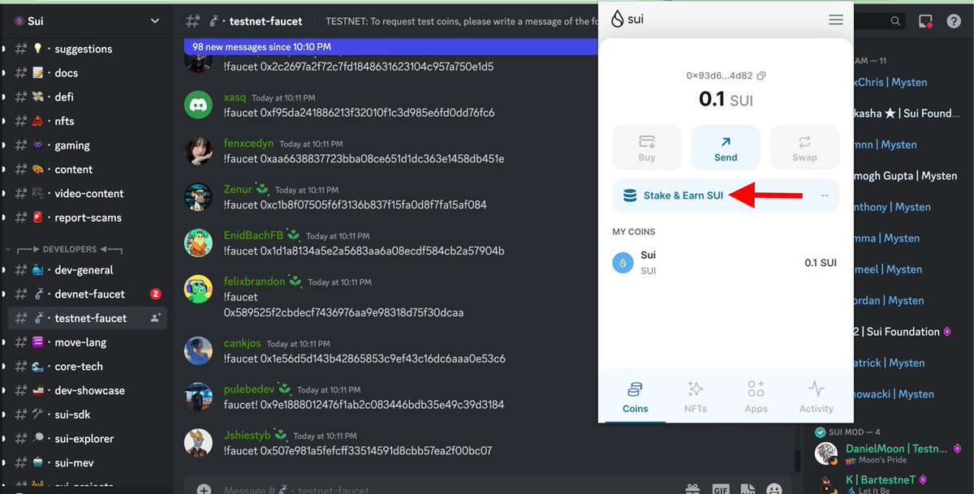Screen dimensions: 974x494
Task: Click the username fenxcedyn
Action: tap(248, 144)
